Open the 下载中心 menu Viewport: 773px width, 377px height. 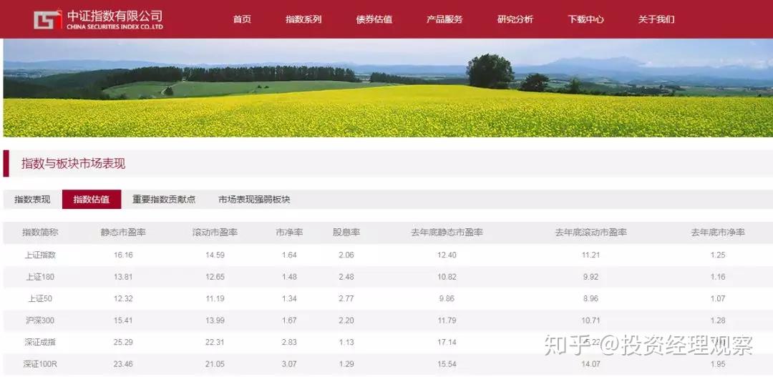coord(585,19)
